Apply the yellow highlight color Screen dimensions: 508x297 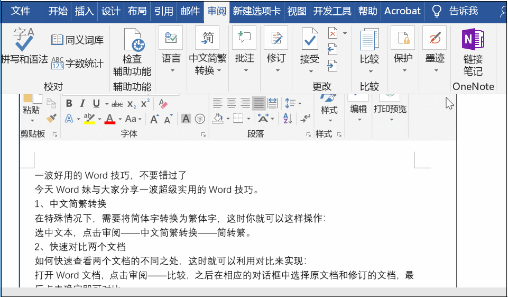click(x=89, y=119)
